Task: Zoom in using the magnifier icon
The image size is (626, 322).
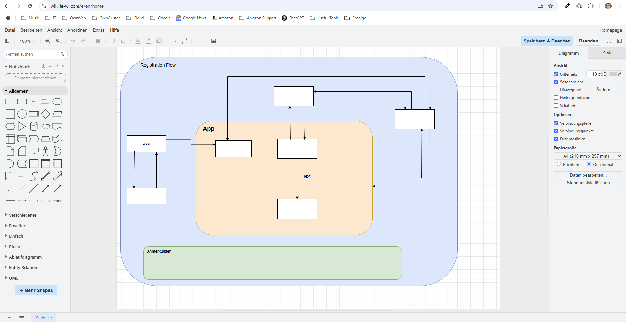Action: click(x=47, y=41)
